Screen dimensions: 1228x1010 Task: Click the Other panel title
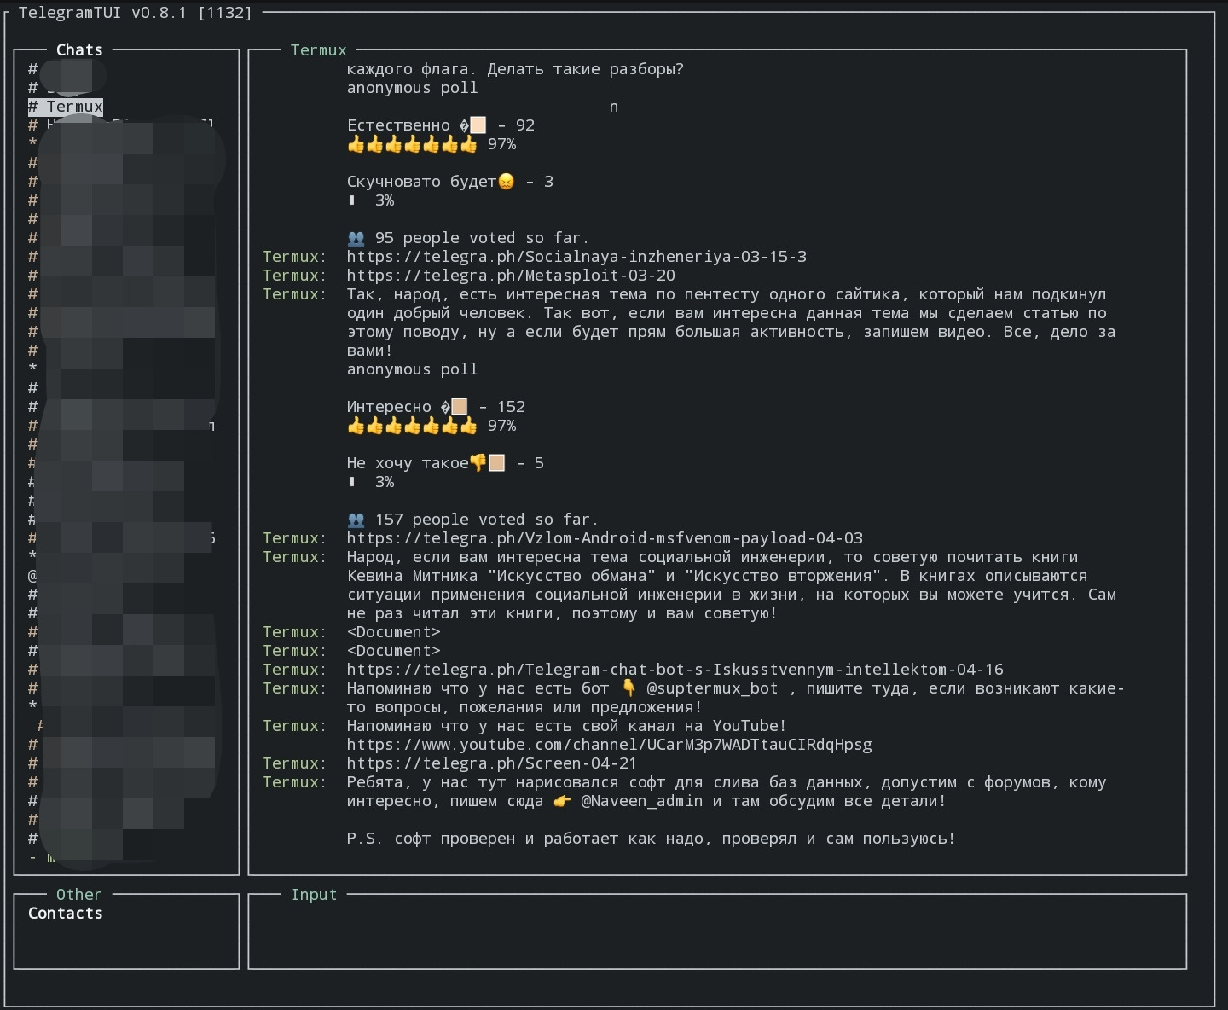(x=78, y=895)
